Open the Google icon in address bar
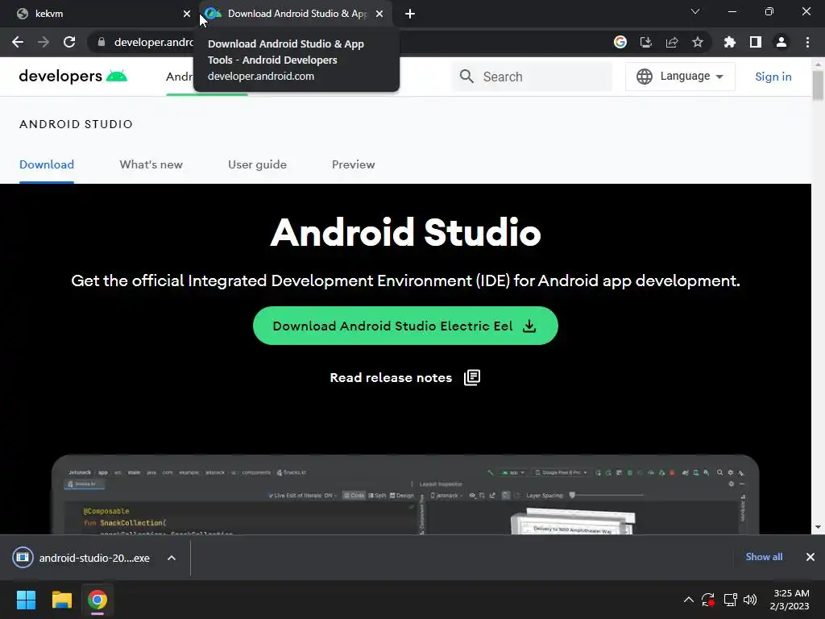The image size is (825, 619). 620,42
